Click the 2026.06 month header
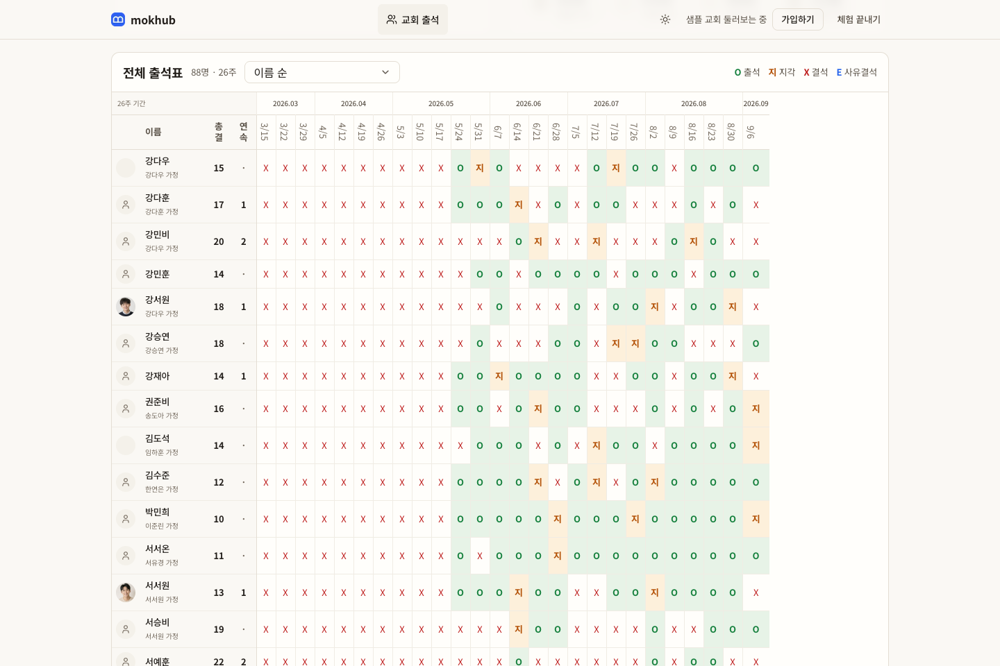Viewport: 1000px width, 666px height. click(x=528, y=103)
